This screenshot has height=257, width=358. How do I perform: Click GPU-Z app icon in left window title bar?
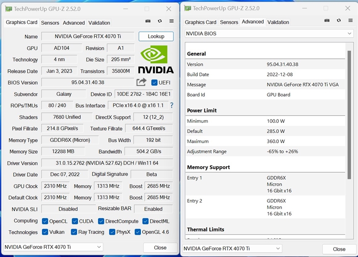(9, 9)
